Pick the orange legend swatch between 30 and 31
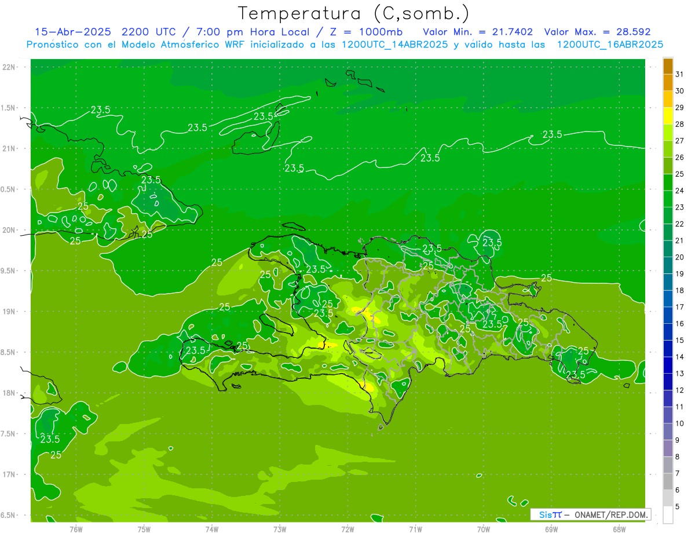The height and width of the screenshot is (537, 695). 668,82
